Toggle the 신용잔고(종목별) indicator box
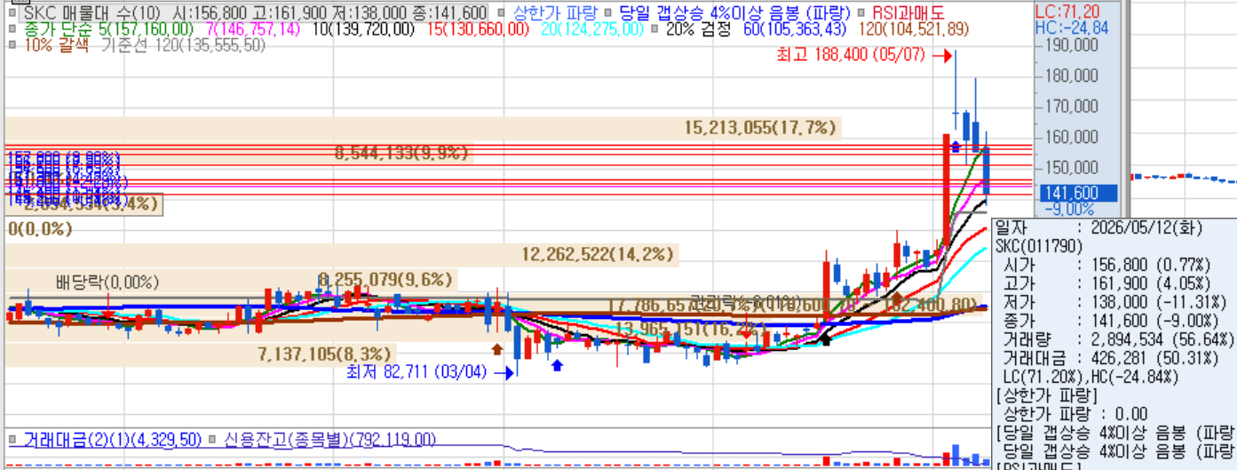 tap(213, 439)
